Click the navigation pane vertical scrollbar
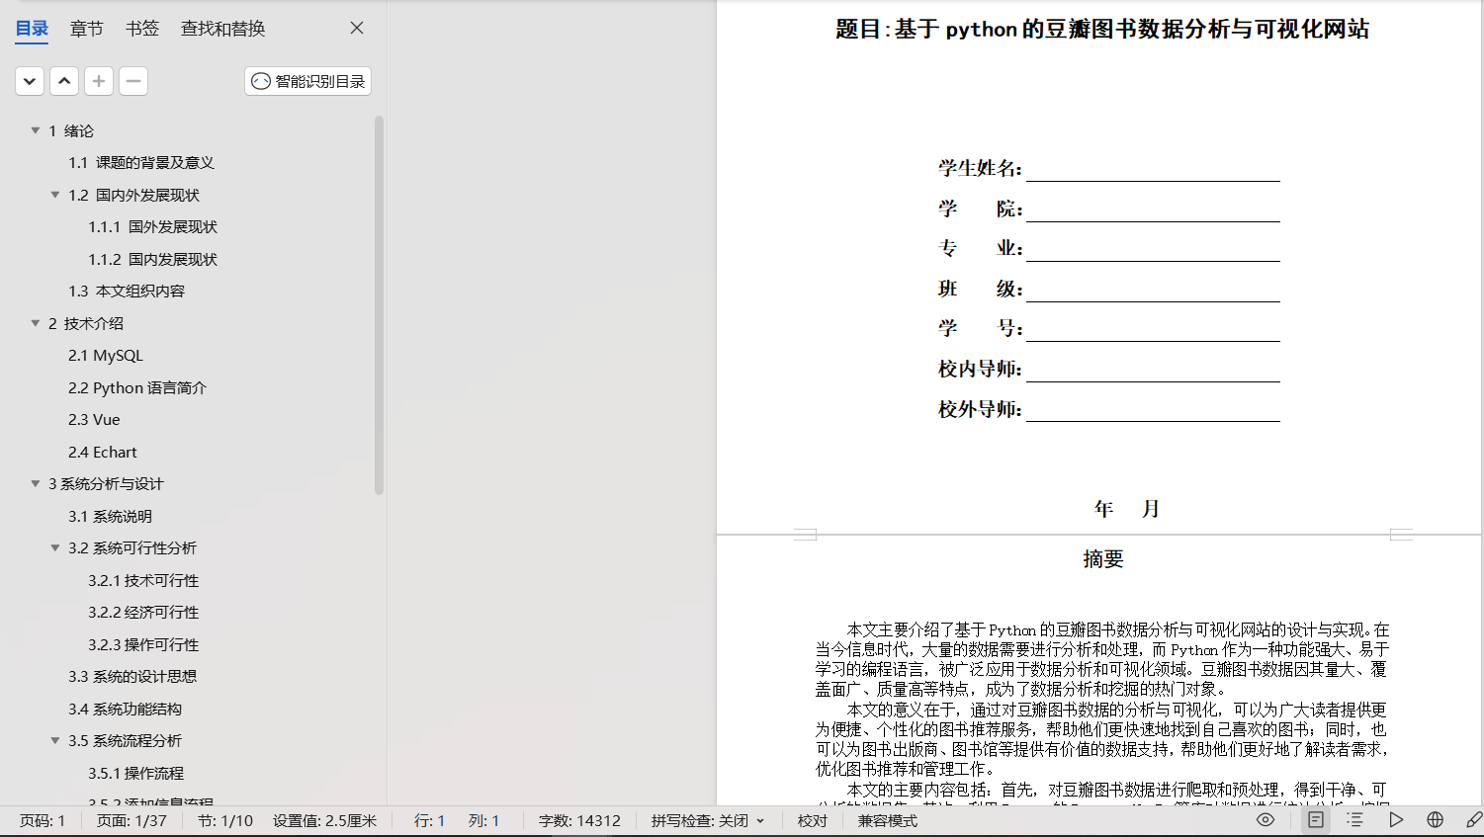1484x837 pixels. (379, 304)
